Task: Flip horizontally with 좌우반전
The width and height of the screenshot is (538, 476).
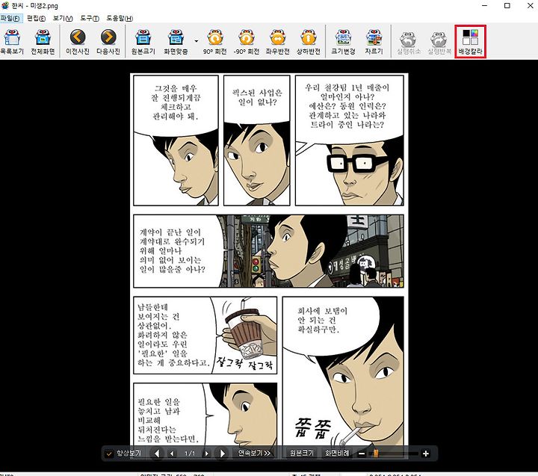Action: (x=277, y=42)
